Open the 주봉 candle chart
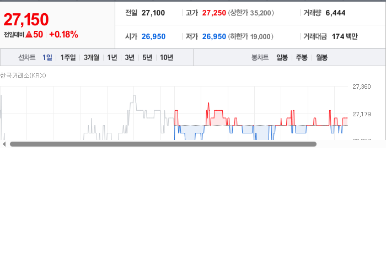 coord(302,57)
